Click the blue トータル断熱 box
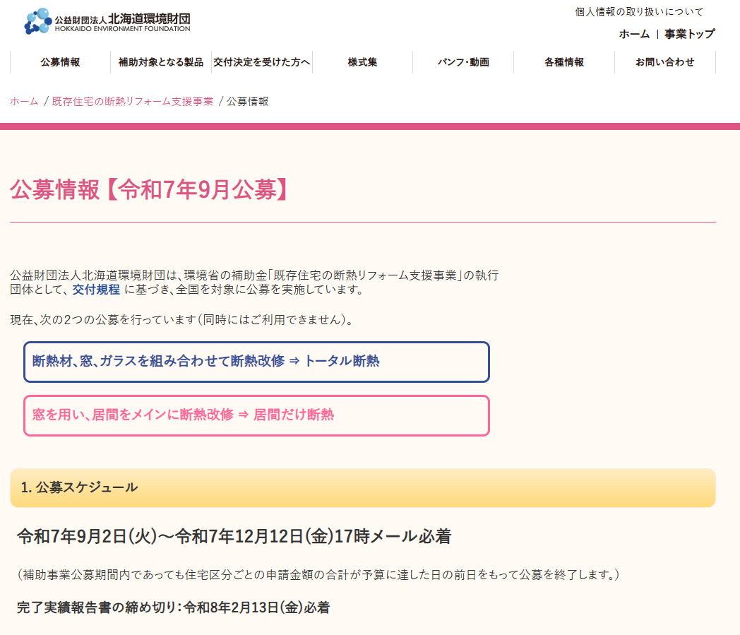The image size is (740, 635). (x=256, y=362)
